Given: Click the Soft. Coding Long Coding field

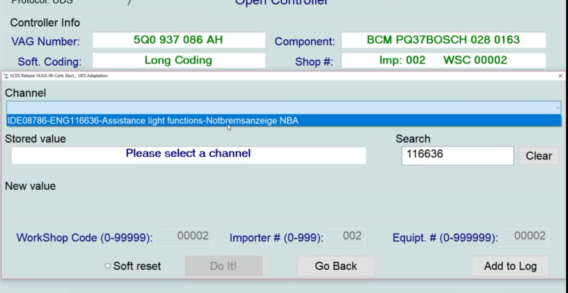Looking at the screenshot, I should [178, 60].
